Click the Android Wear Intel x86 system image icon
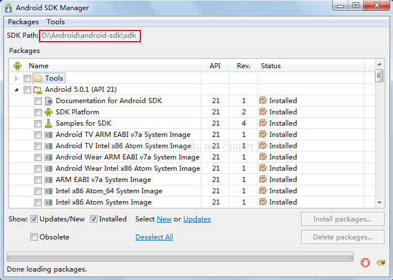Image resolution: width=393 pixels, height=280 pixels. point(48,169)
